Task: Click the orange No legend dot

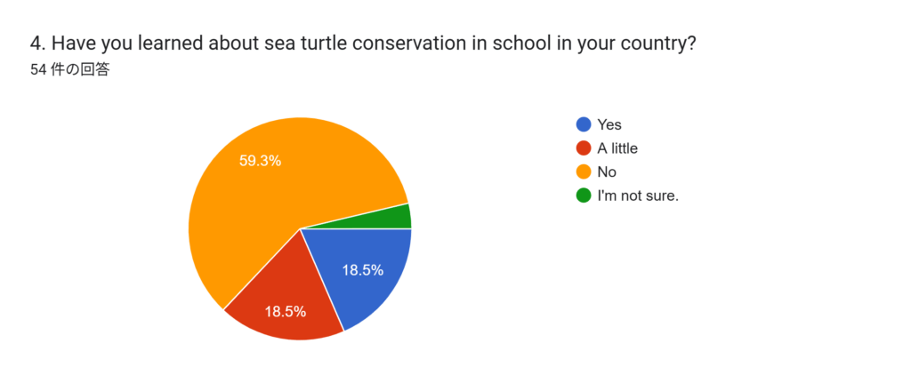Action: 584,172
